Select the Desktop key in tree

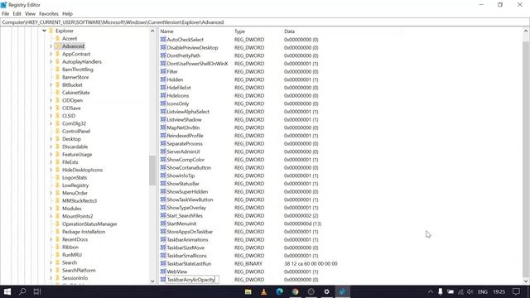pyautogui.click(x=71, y=139)
